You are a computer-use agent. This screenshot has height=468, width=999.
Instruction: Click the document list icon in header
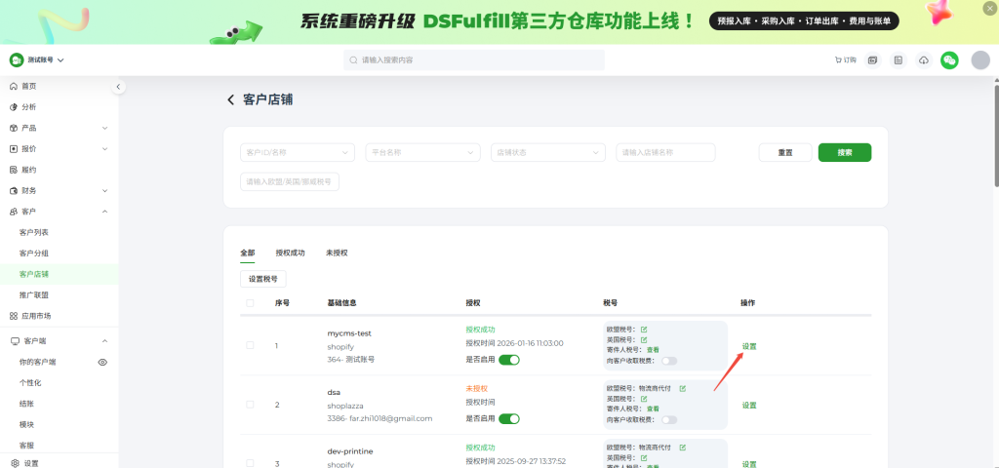point(899,60)
